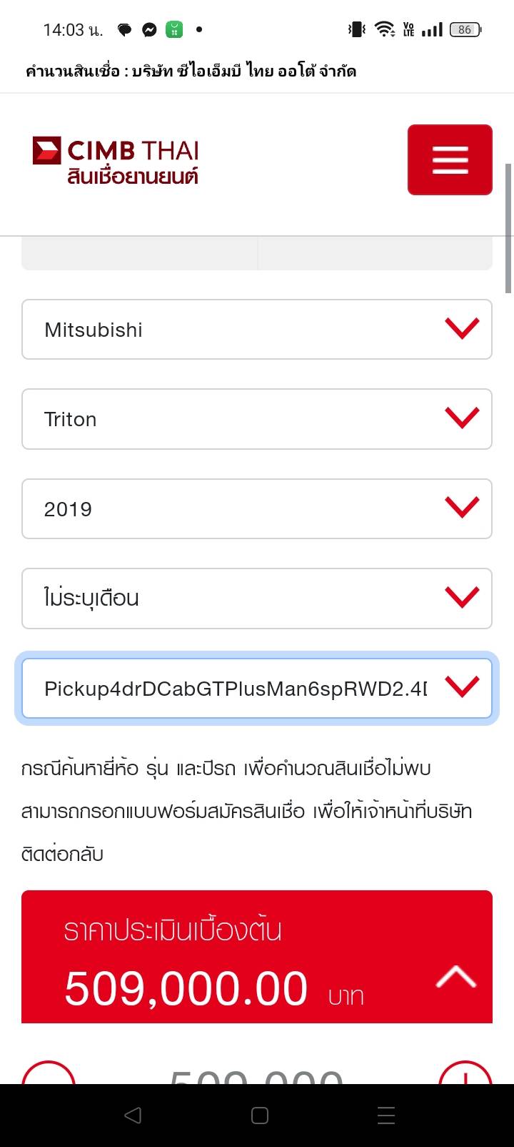Screen dimensions: 514x1147
Task: Tap the Android back navigation button
Action: (133, 1115)
